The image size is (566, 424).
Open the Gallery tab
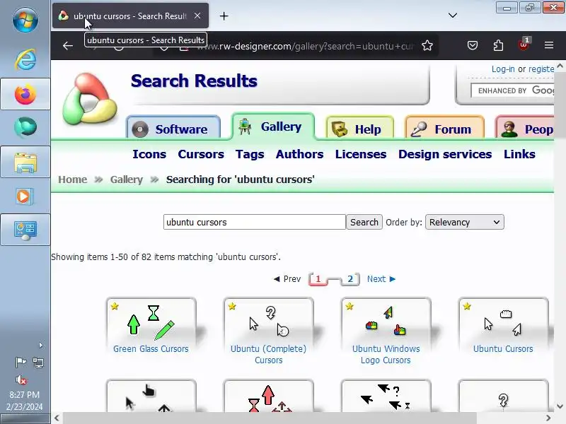point(273,126)
